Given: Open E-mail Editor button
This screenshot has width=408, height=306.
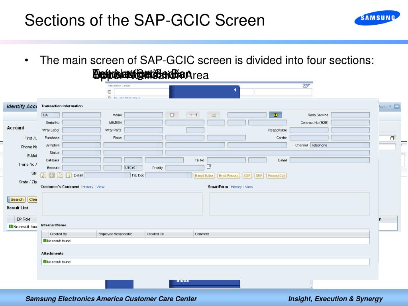Looking at the screenshot, I should point(204,176).
